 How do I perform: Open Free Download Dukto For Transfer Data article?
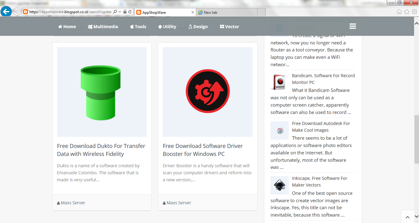(x=101, y=150)
